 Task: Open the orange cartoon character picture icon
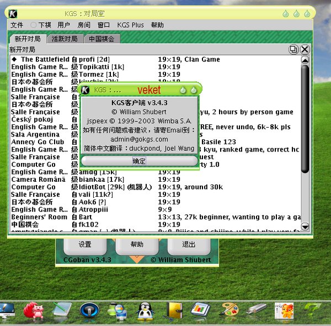[x=284, y=311]
